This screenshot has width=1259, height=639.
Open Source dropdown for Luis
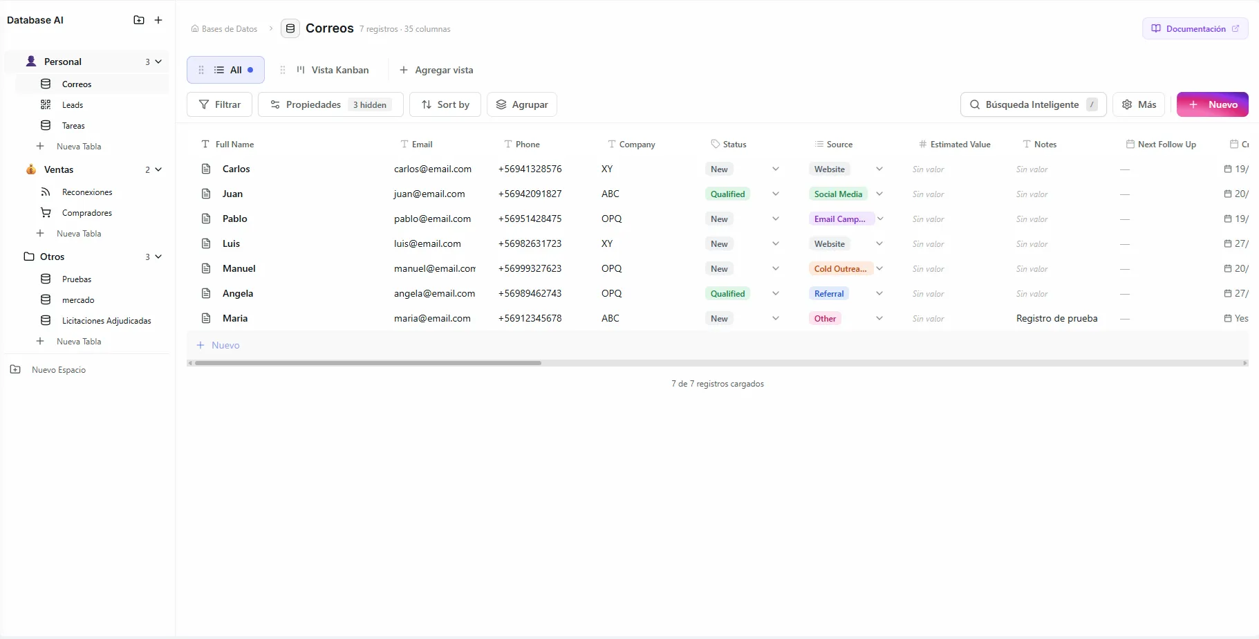tap(879, 243)
